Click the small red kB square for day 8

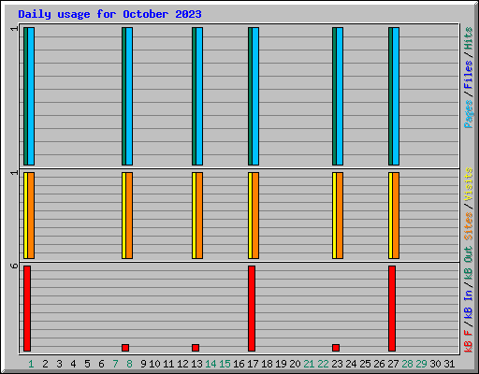[x=125, y=348]
